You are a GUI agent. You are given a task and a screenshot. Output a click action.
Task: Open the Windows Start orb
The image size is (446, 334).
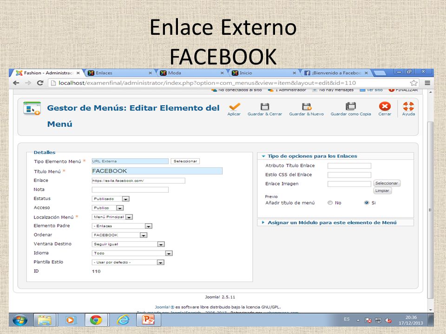pyautogui.click(x=20, y=320)
